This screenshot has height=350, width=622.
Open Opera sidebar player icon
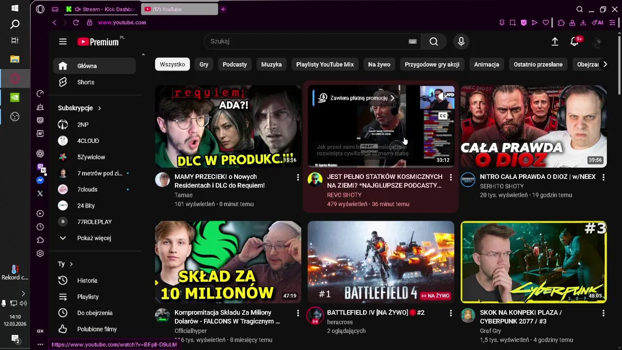(40, 213)
